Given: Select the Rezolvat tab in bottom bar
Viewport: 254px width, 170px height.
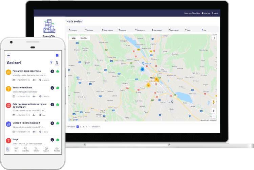Looking at the screenshot, I should pos(46,149).
